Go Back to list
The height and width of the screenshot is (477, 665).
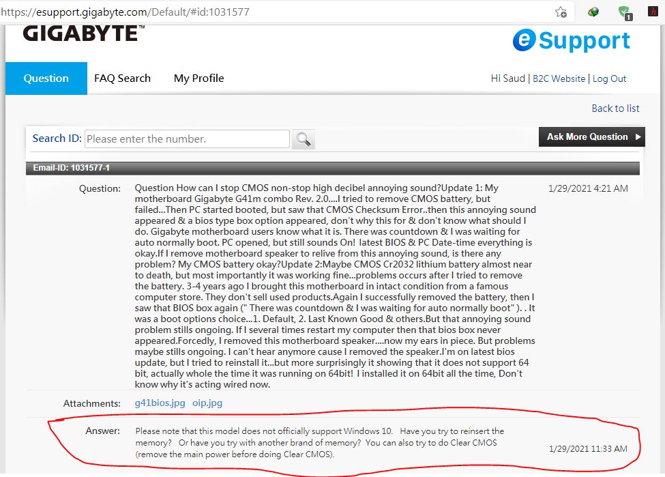(615, 109)
